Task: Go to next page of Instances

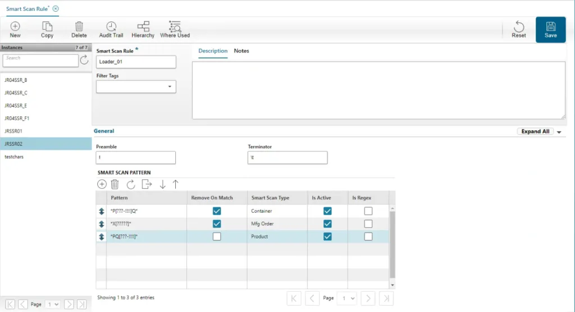Action: pyautogui.click(x=69, y=304)
